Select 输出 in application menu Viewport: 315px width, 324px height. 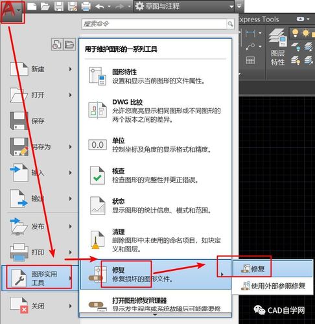[41, 198]
